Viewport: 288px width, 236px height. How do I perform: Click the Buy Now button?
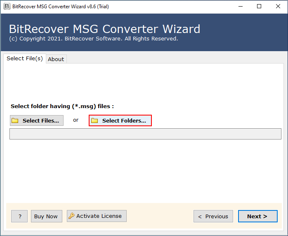pyautogui.click(x=47, y=216)
